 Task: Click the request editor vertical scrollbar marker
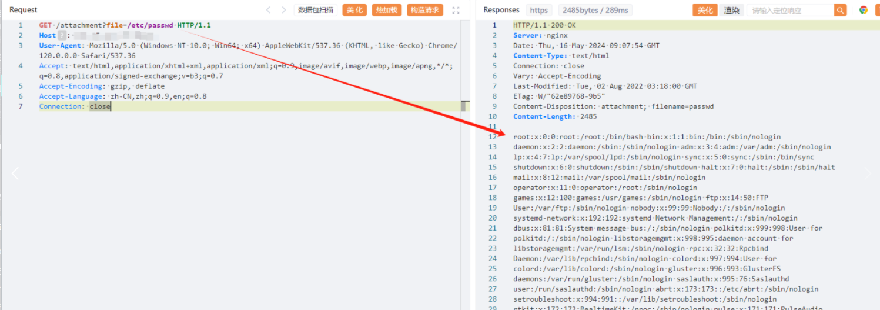[x=465, y=106]
